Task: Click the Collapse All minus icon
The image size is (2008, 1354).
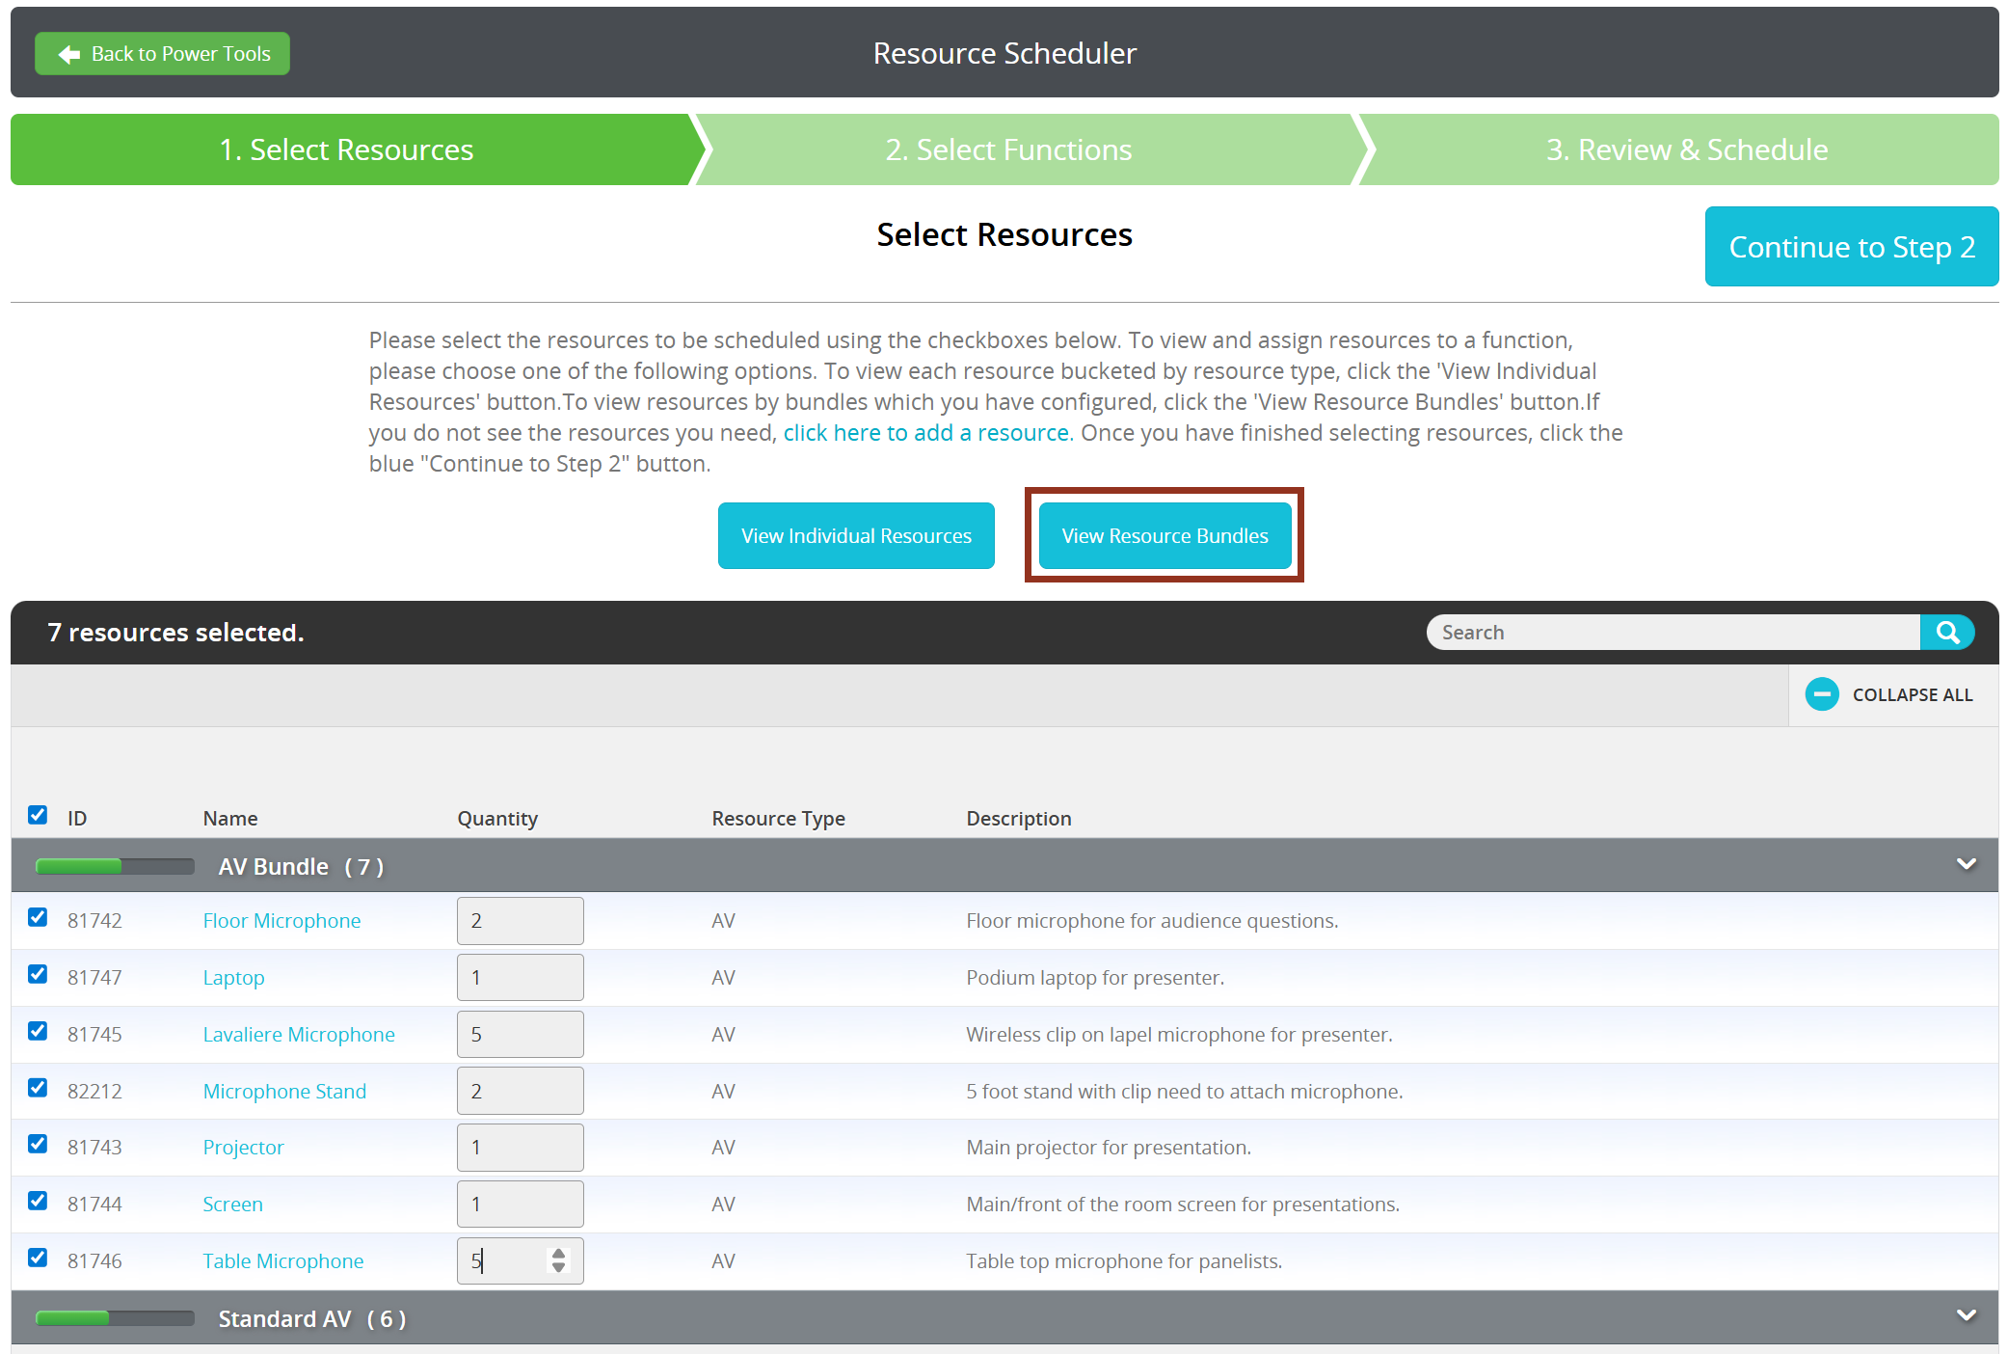Action: [1821, 694]
